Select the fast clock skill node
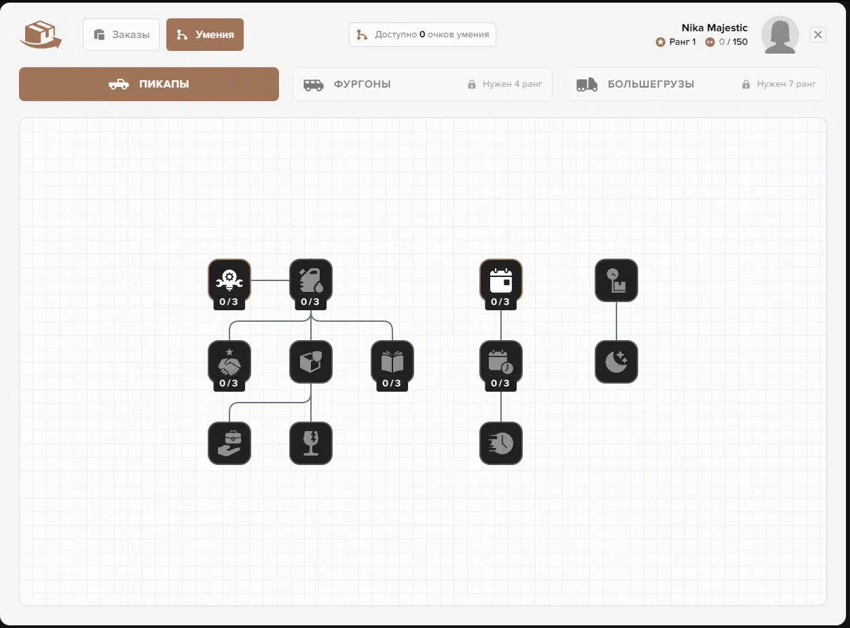 pyautogui.click(x=501, y=443)
